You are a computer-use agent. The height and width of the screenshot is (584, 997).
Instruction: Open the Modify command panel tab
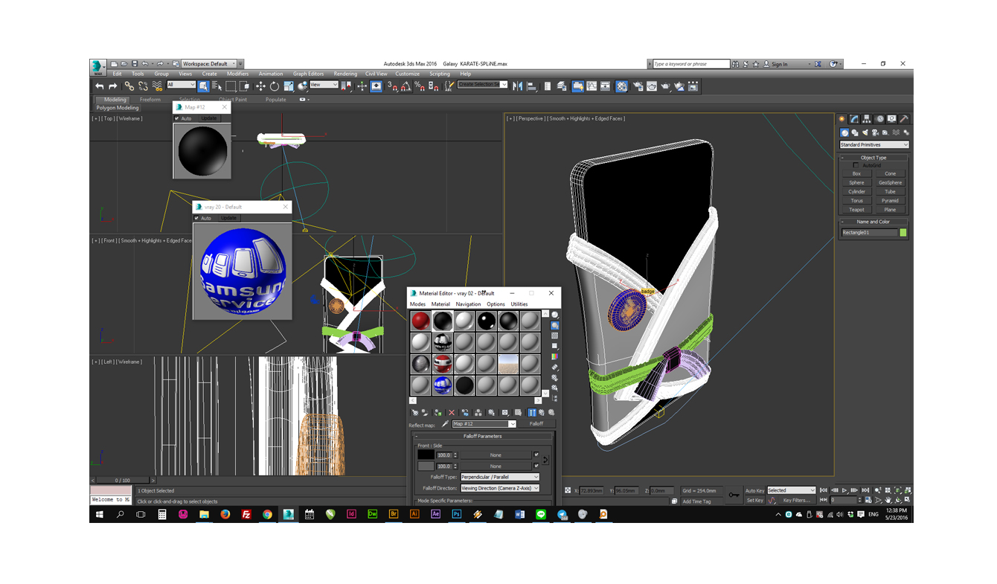854,119
